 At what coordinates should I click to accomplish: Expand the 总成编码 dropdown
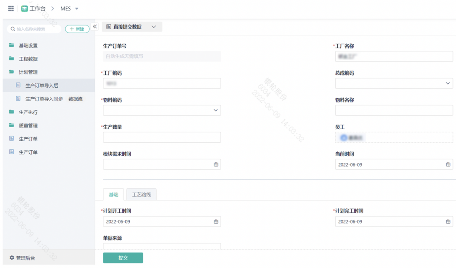point(448,83)
